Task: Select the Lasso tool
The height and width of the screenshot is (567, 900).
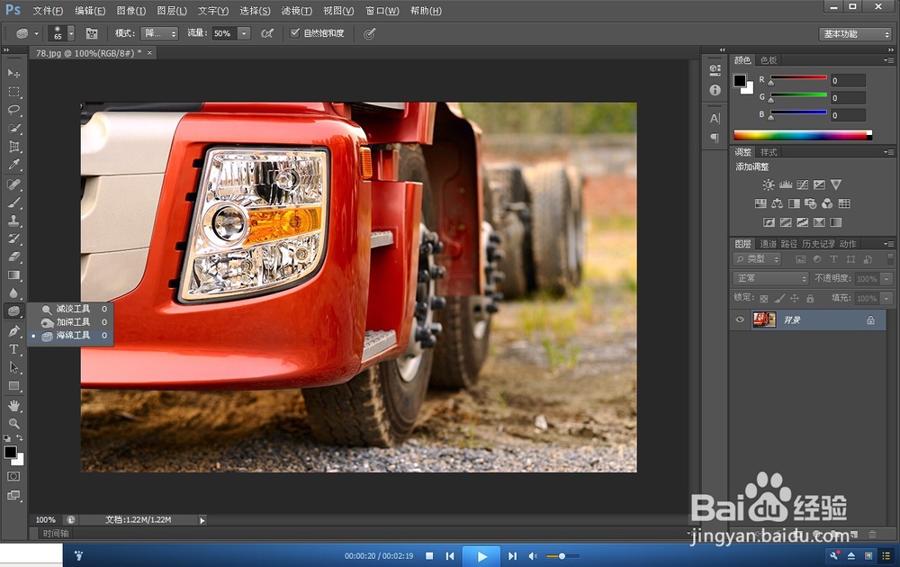Action: [x=13, y=110]
